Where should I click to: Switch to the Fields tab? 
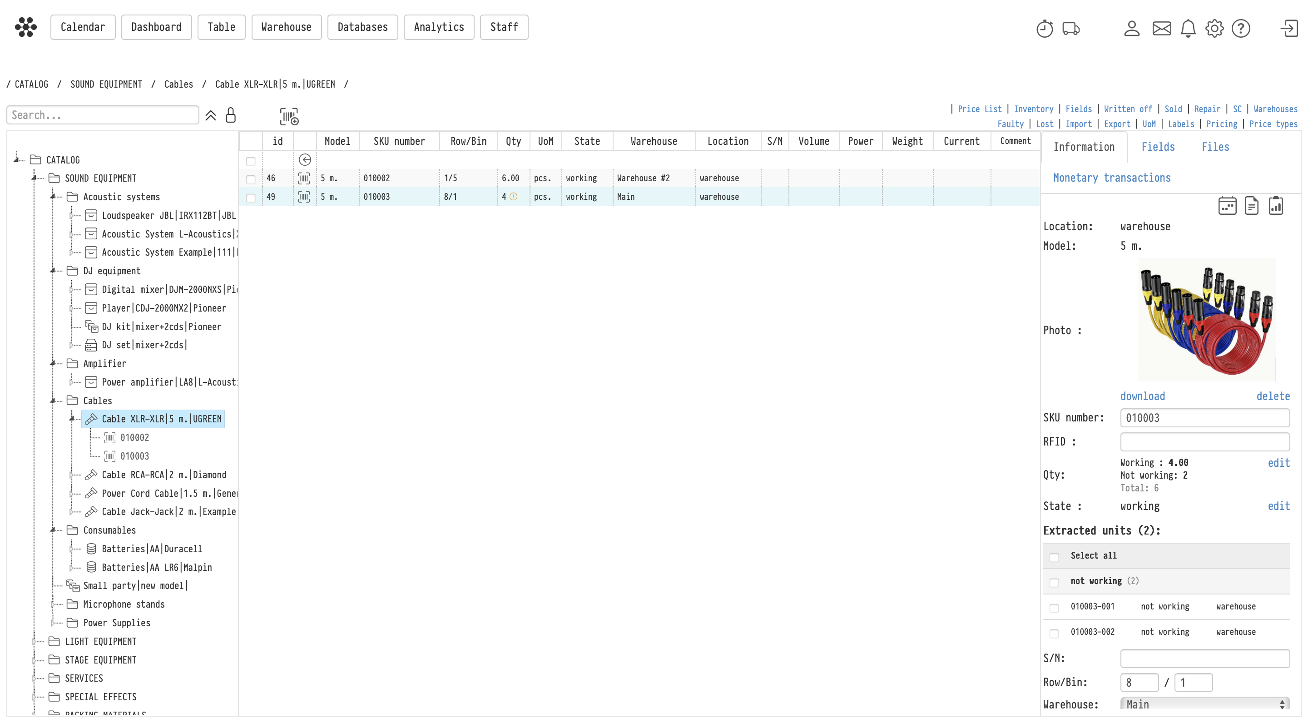[x=1158, y=147]
